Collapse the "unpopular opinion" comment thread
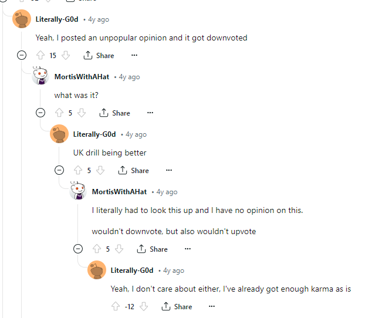The height and width of the screenshot is (318, 379). 22,56
